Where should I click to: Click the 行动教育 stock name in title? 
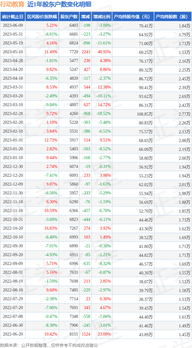[x=12, y=4]
